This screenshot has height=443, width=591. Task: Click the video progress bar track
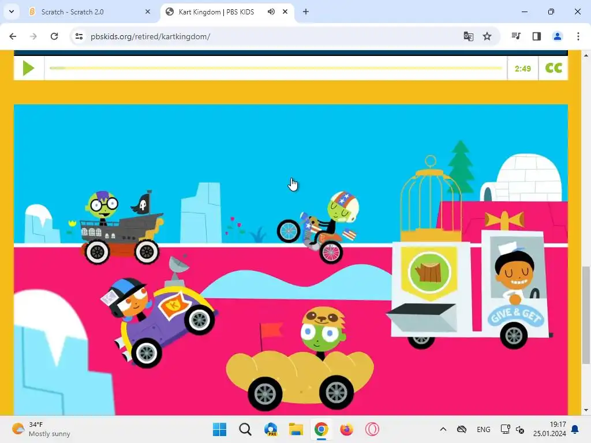(275, 68)
